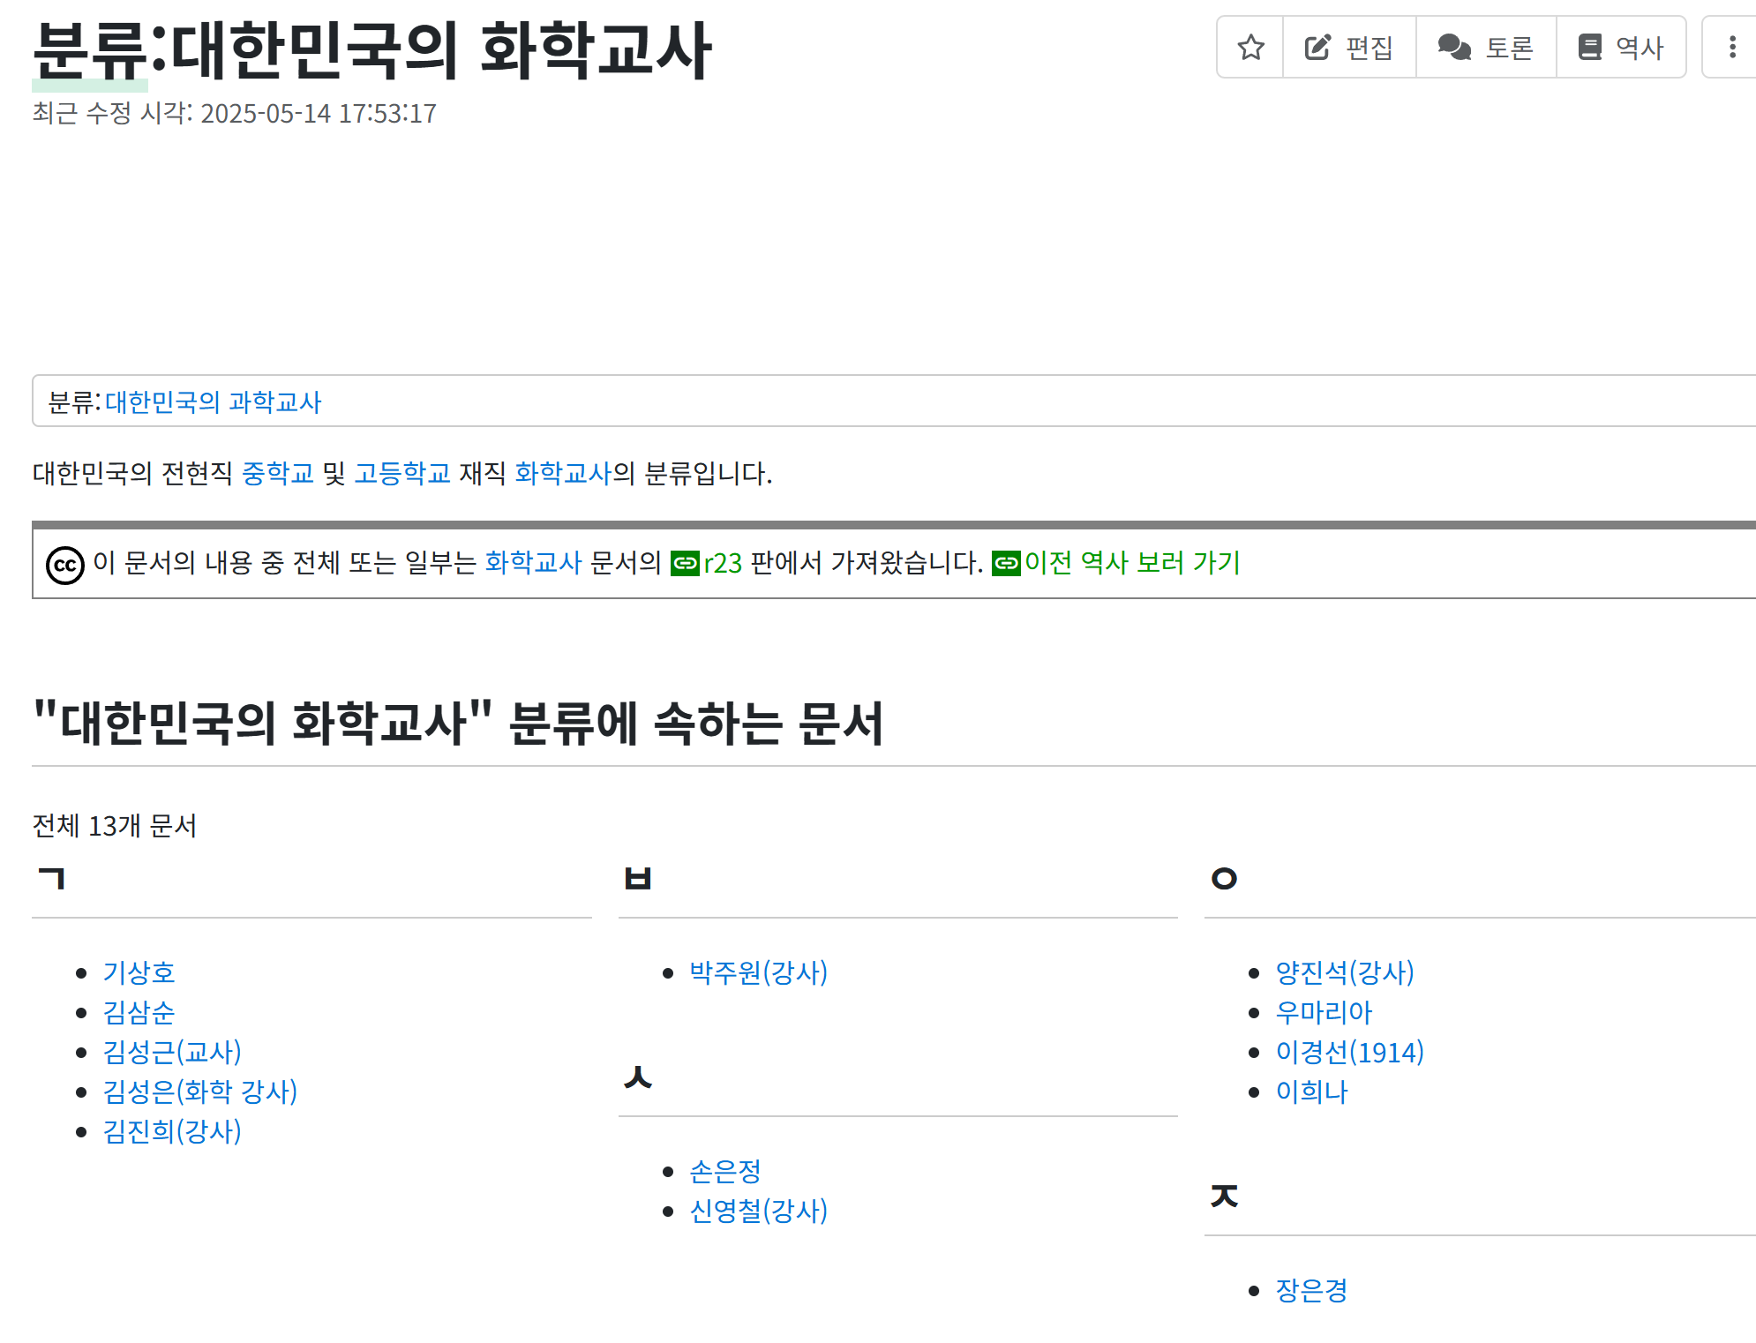Open the 역사 history page
Screen dimensions: 1756x1343
(x=1621, y=47)
